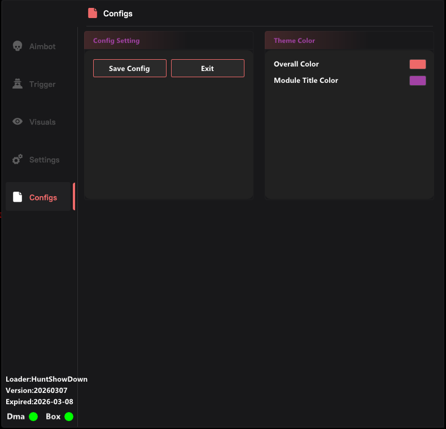Click the green Box status indicator
The height and width of the screenshot is (429, 446).
[x=69, y=417]
